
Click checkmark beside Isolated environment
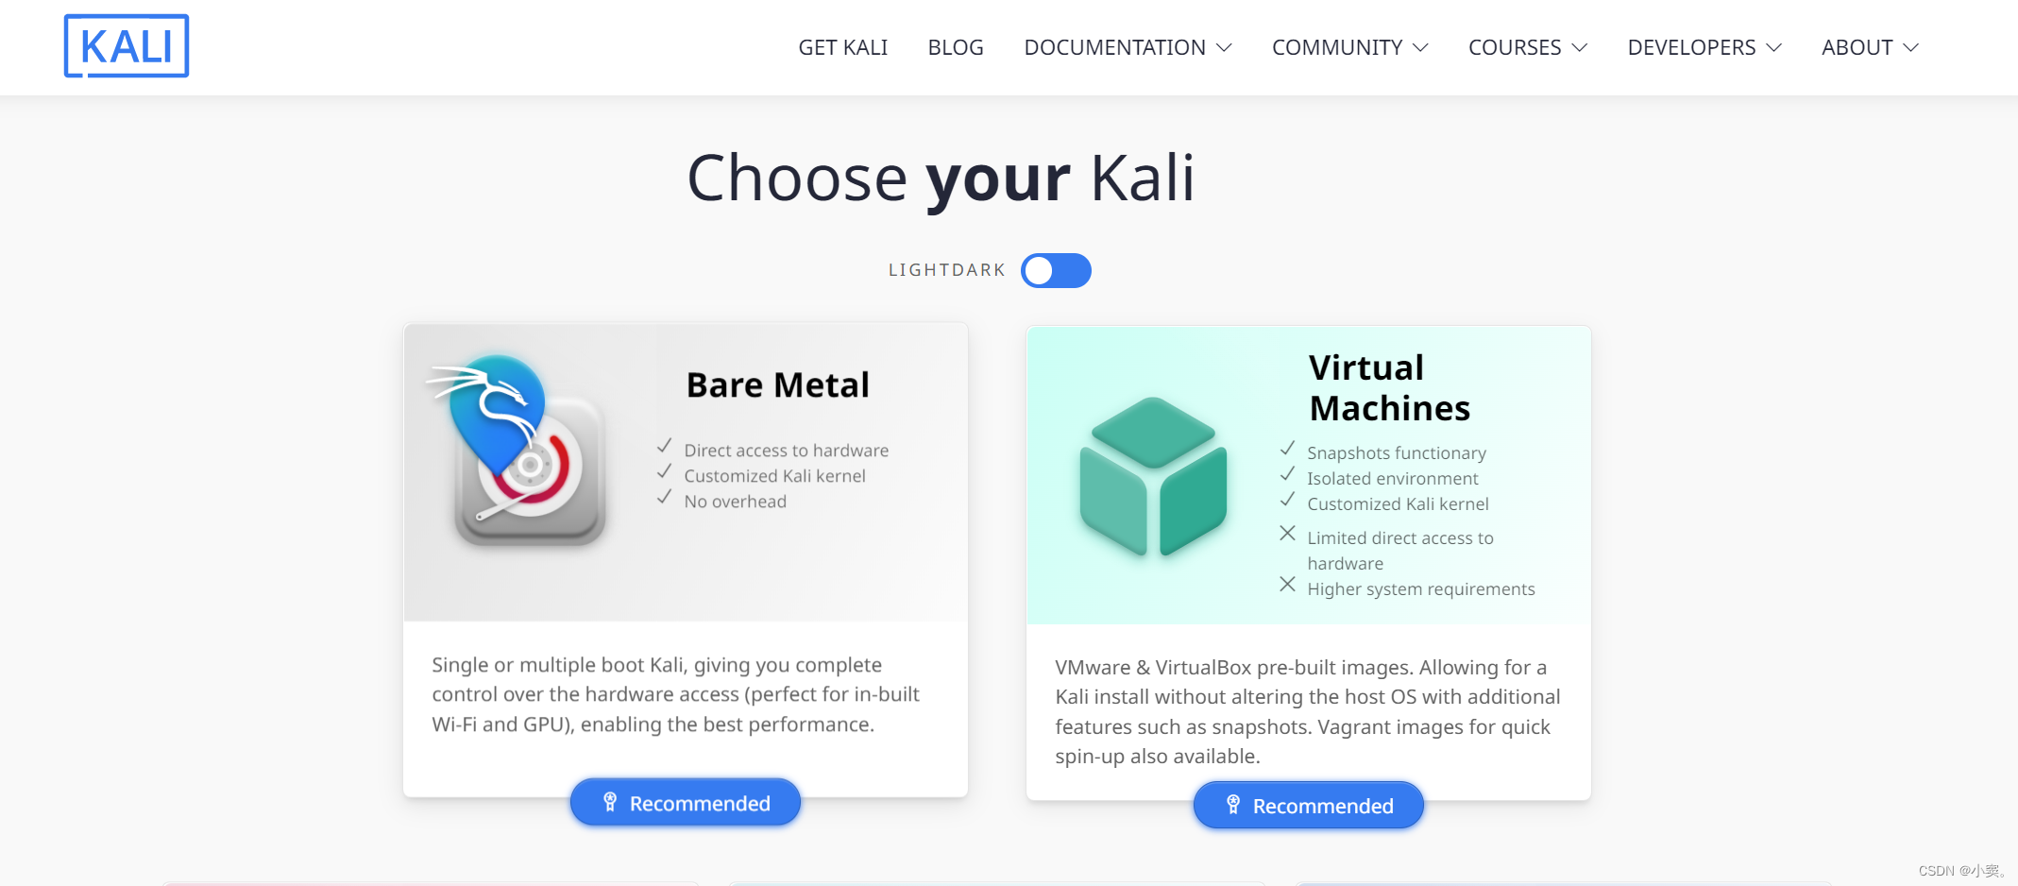(1287, 473)
